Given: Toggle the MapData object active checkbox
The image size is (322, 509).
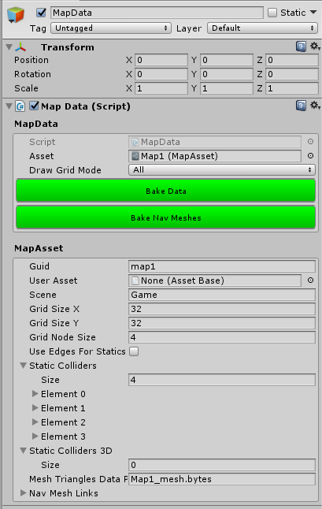Looking at the screenshot, I should 41,13.
